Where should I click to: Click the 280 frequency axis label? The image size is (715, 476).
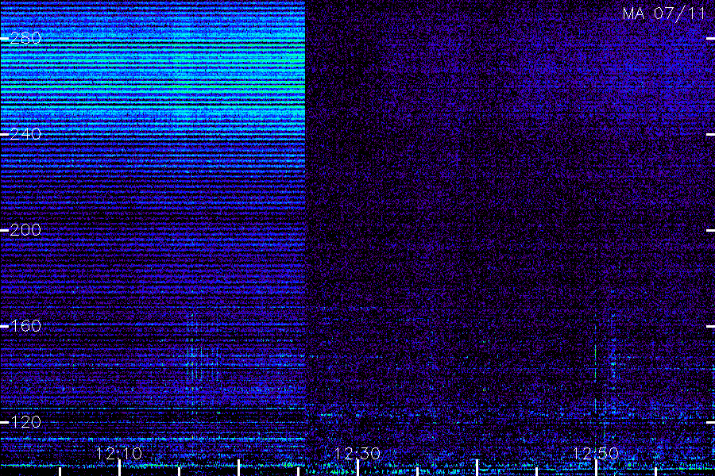[25, 38]
